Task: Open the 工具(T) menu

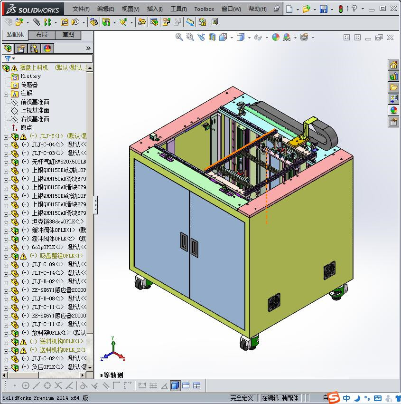Action: (x=178, y=9)
